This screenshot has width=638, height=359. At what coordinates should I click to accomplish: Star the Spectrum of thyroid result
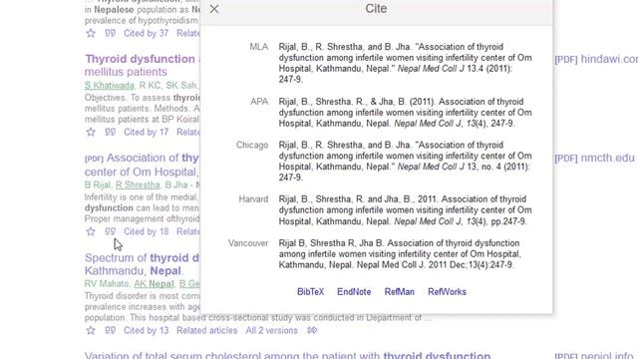point(91,330)
